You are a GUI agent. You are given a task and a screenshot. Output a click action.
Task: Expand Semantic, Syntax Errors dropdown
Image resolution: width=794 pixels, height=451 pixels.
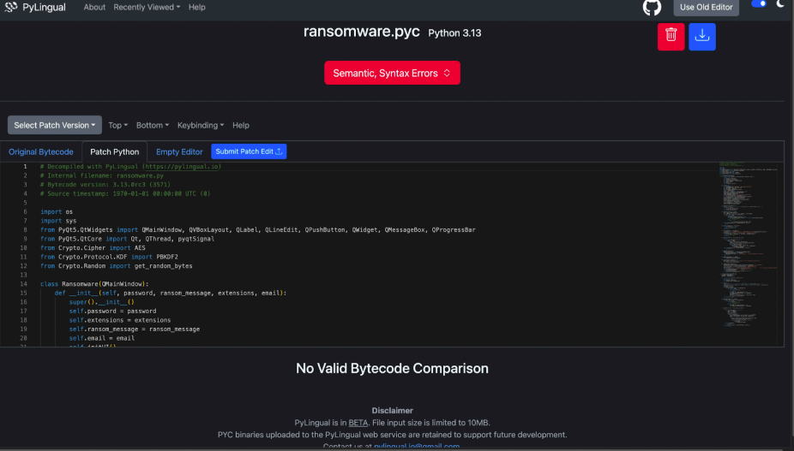click(392, 73)
